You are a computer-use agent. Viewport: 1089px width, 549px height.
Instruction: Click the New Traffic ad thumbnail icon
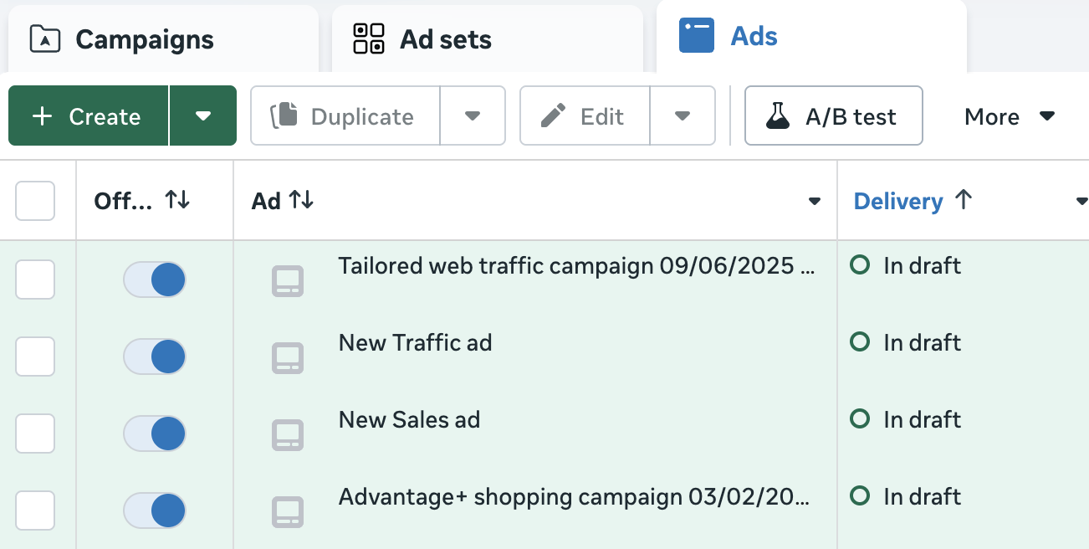pyautogui.click(x=288, y=358)
